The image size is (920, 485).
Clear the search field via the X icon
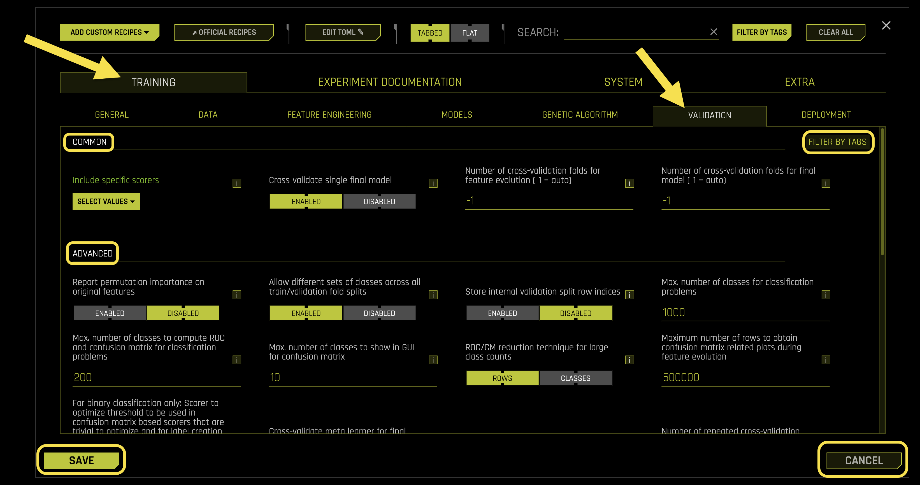[x=713, y=32]
